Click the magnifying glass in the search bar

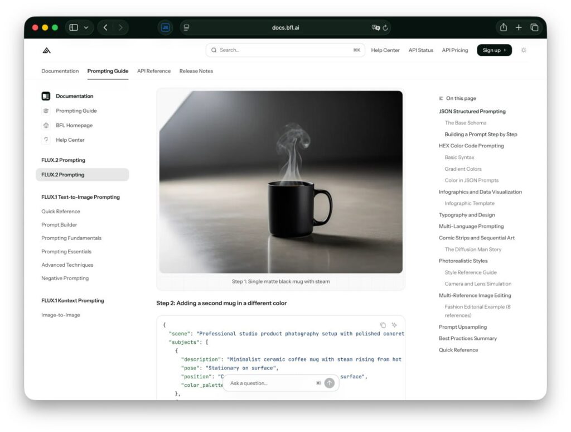pyautogui.click(x=214, y=50)
